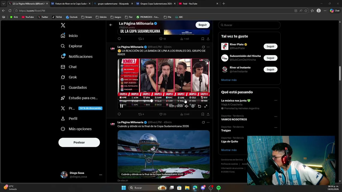Mute the video volume
The height and width of the screenshot is (192, 342).
[x=186, y=106]
